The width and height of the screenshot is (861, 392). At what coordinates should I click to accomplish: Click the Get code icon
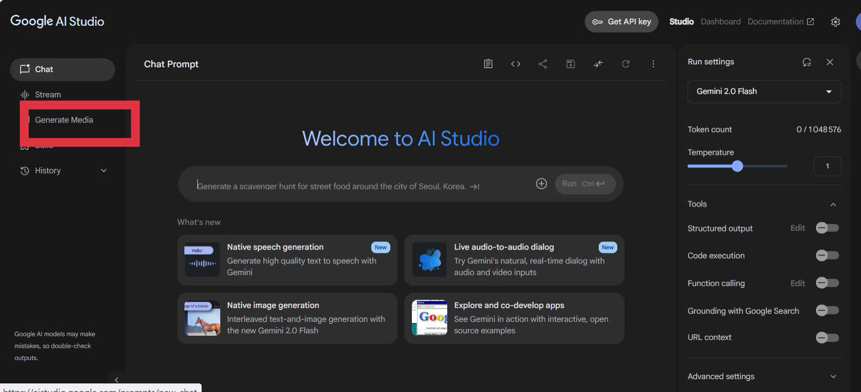point(516,64)
